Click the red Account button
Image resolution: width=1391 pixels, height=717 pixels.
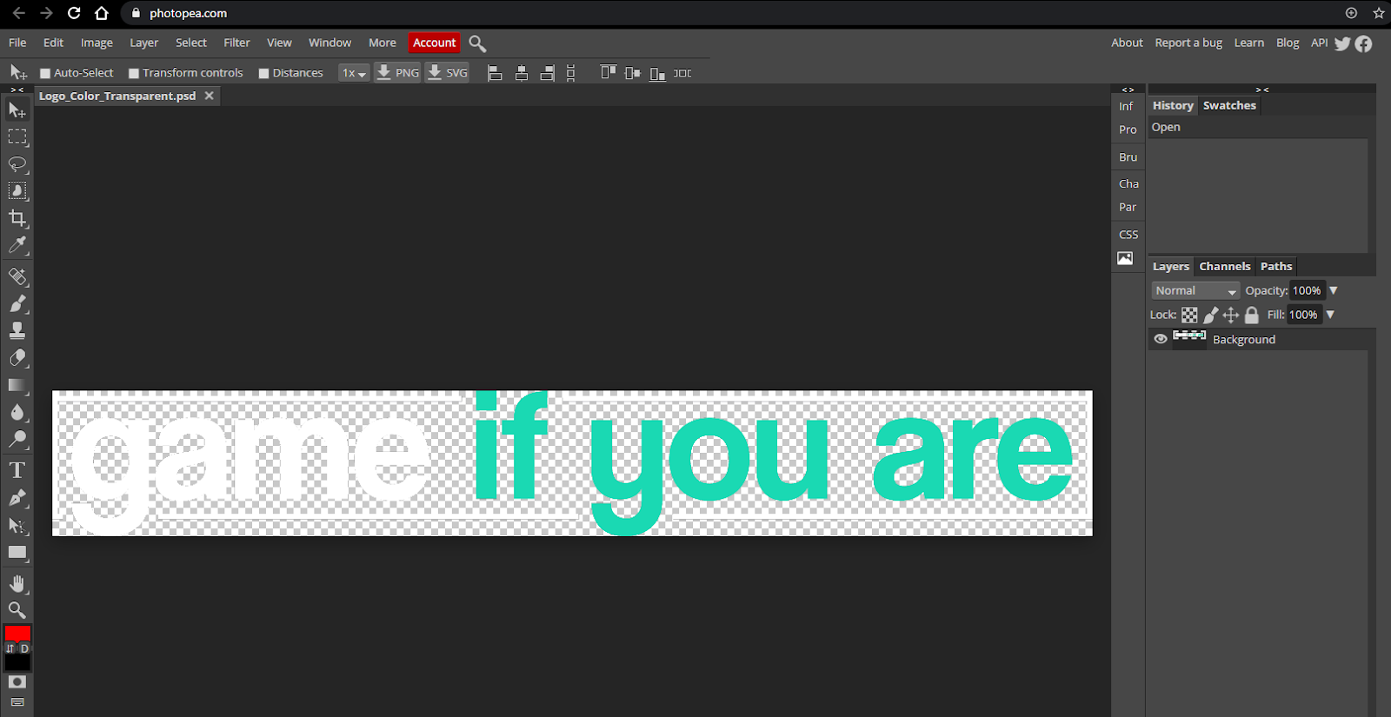click(434, 43)
